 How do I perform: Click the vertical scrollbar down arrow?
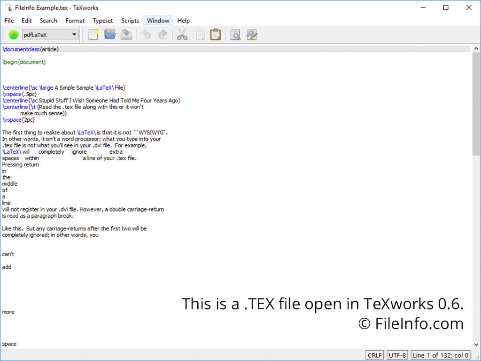[x=476, y=345]
